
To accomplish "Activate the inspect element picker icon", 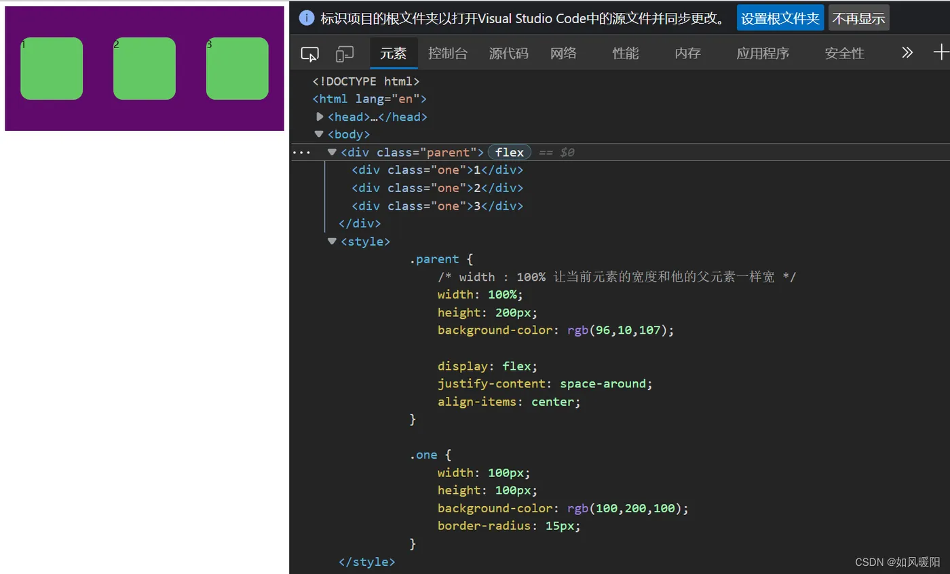I will tap(310, 54).
